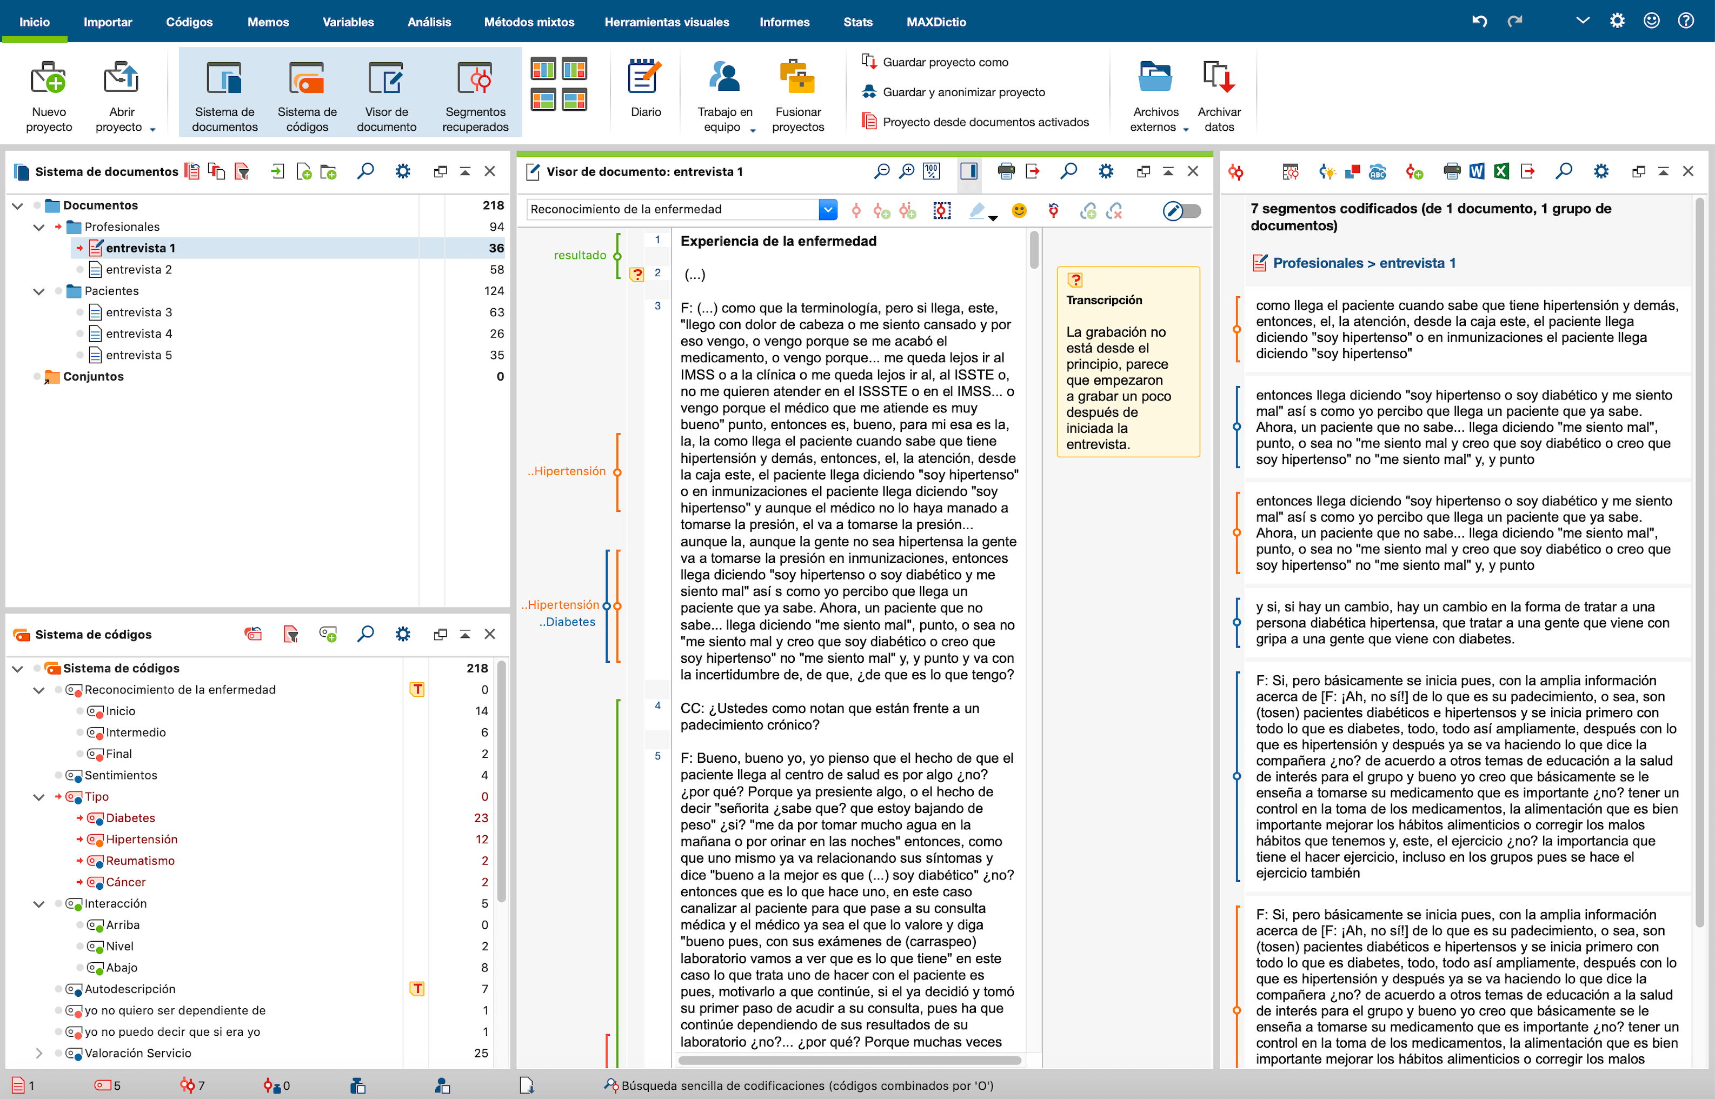This screenshot has width=1715, height=1099.
Task: Reset document viewer zoom to 100%
Action: pos(932,171)
